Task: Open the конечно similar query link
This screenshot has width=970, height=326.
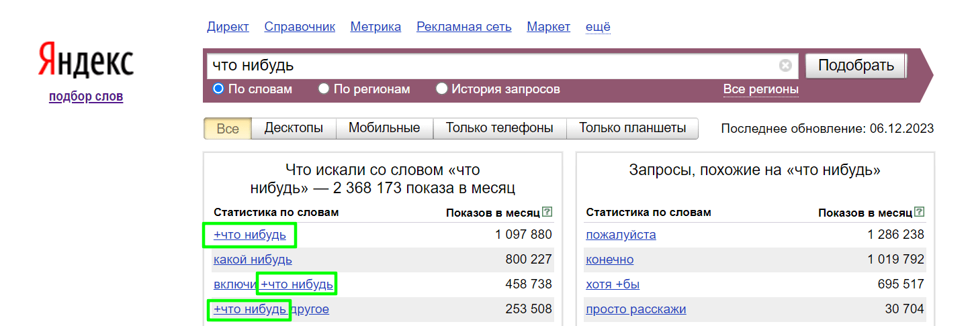Action: (x=609, y=260)
